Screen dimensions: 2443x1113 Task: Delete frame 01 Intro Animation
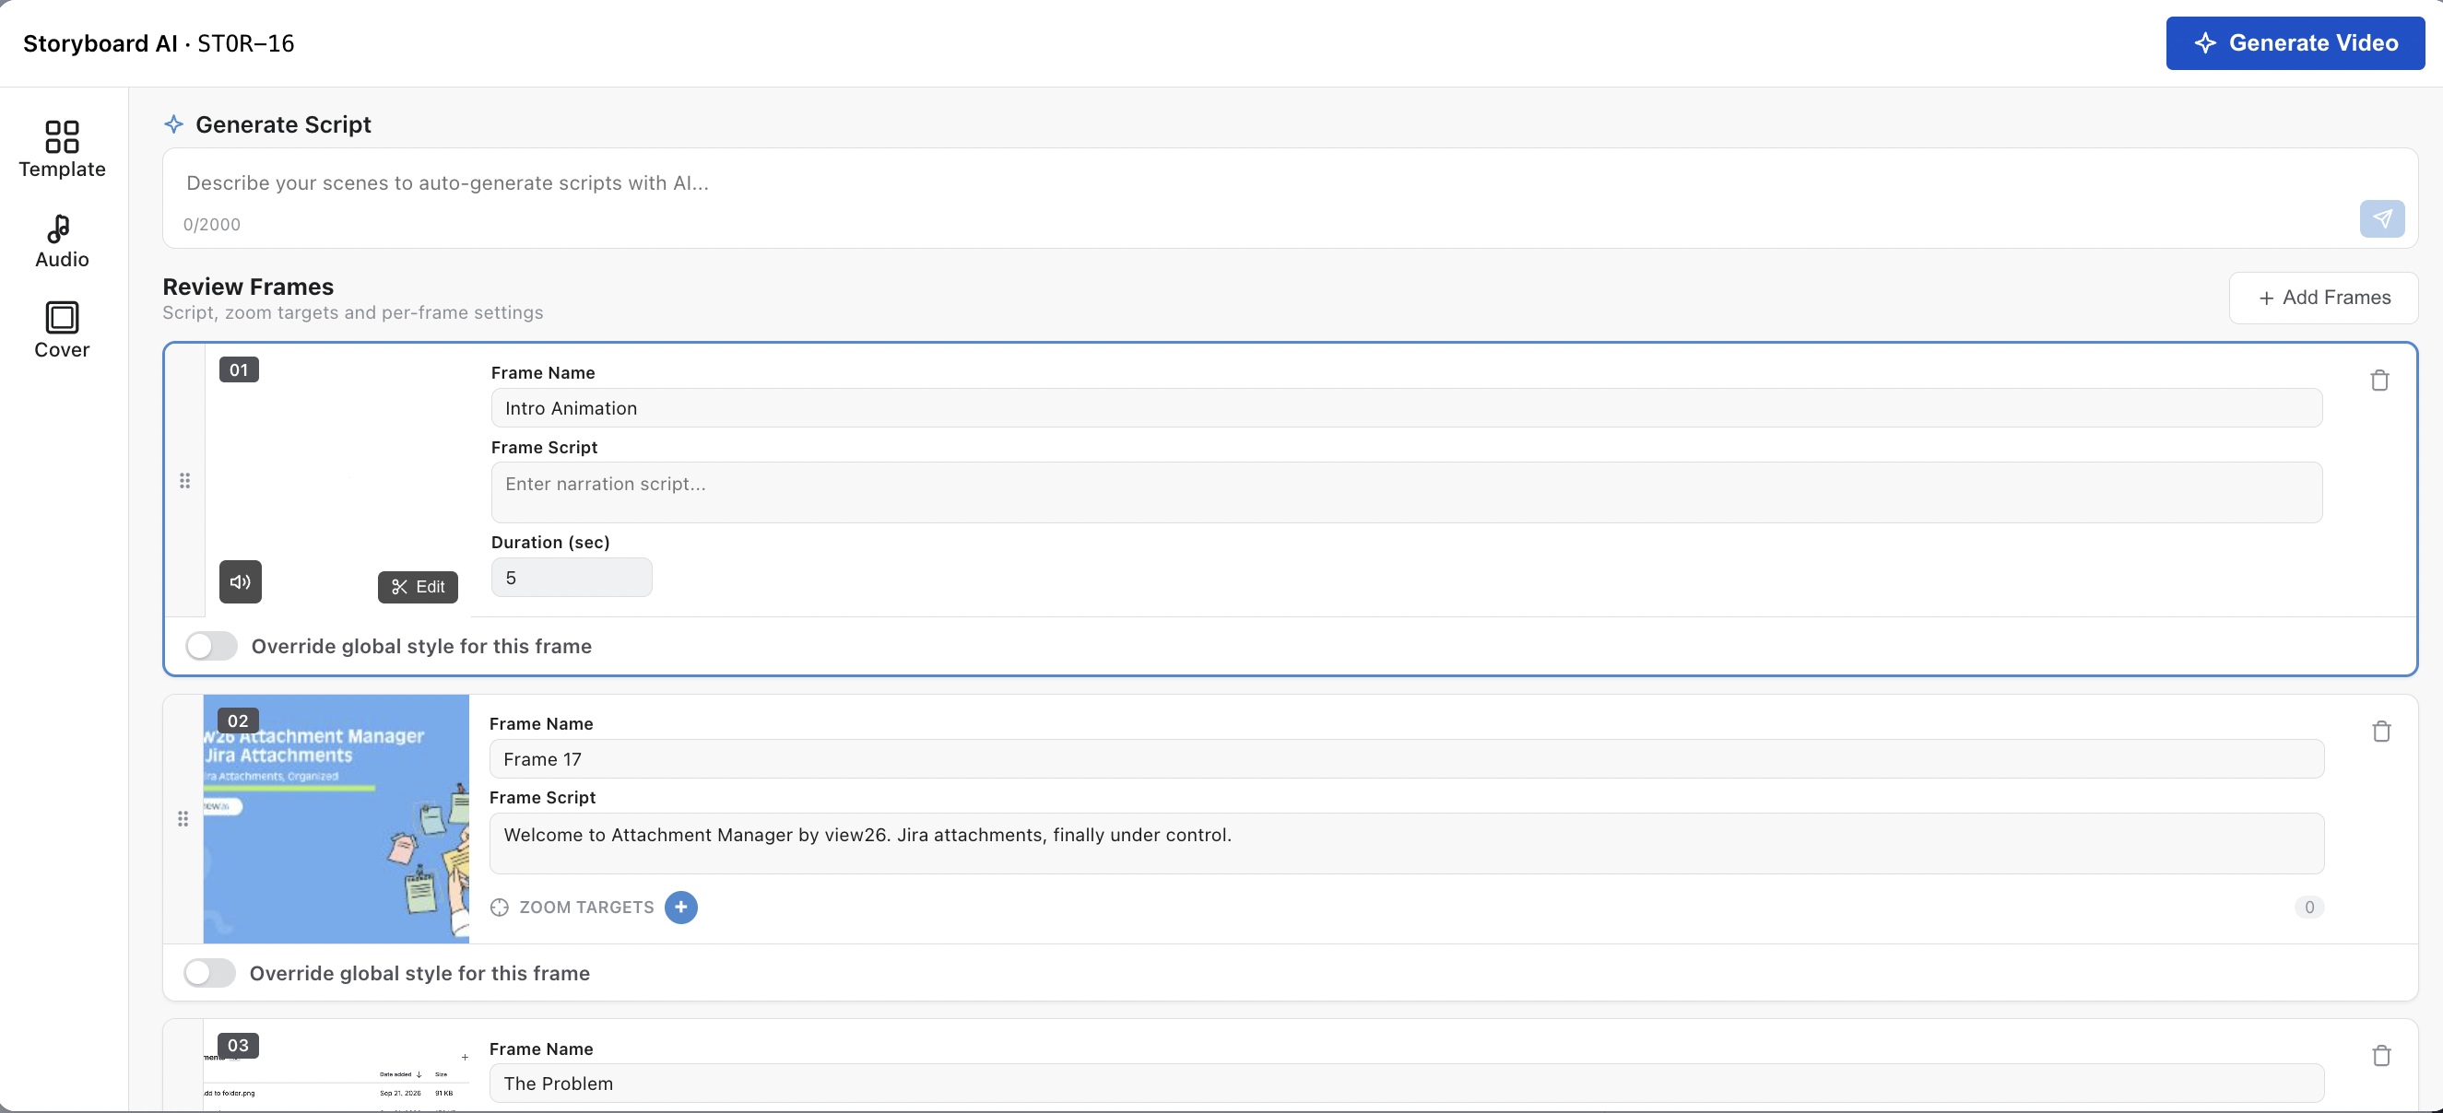[x=2379, y=381]
